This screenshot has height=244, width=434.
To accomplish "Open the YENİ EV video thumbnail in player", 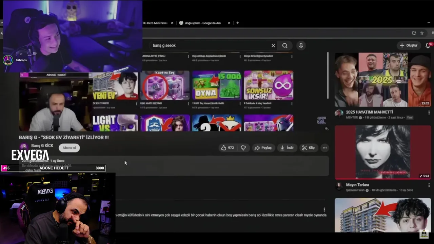I will click(x=115, y=85).
